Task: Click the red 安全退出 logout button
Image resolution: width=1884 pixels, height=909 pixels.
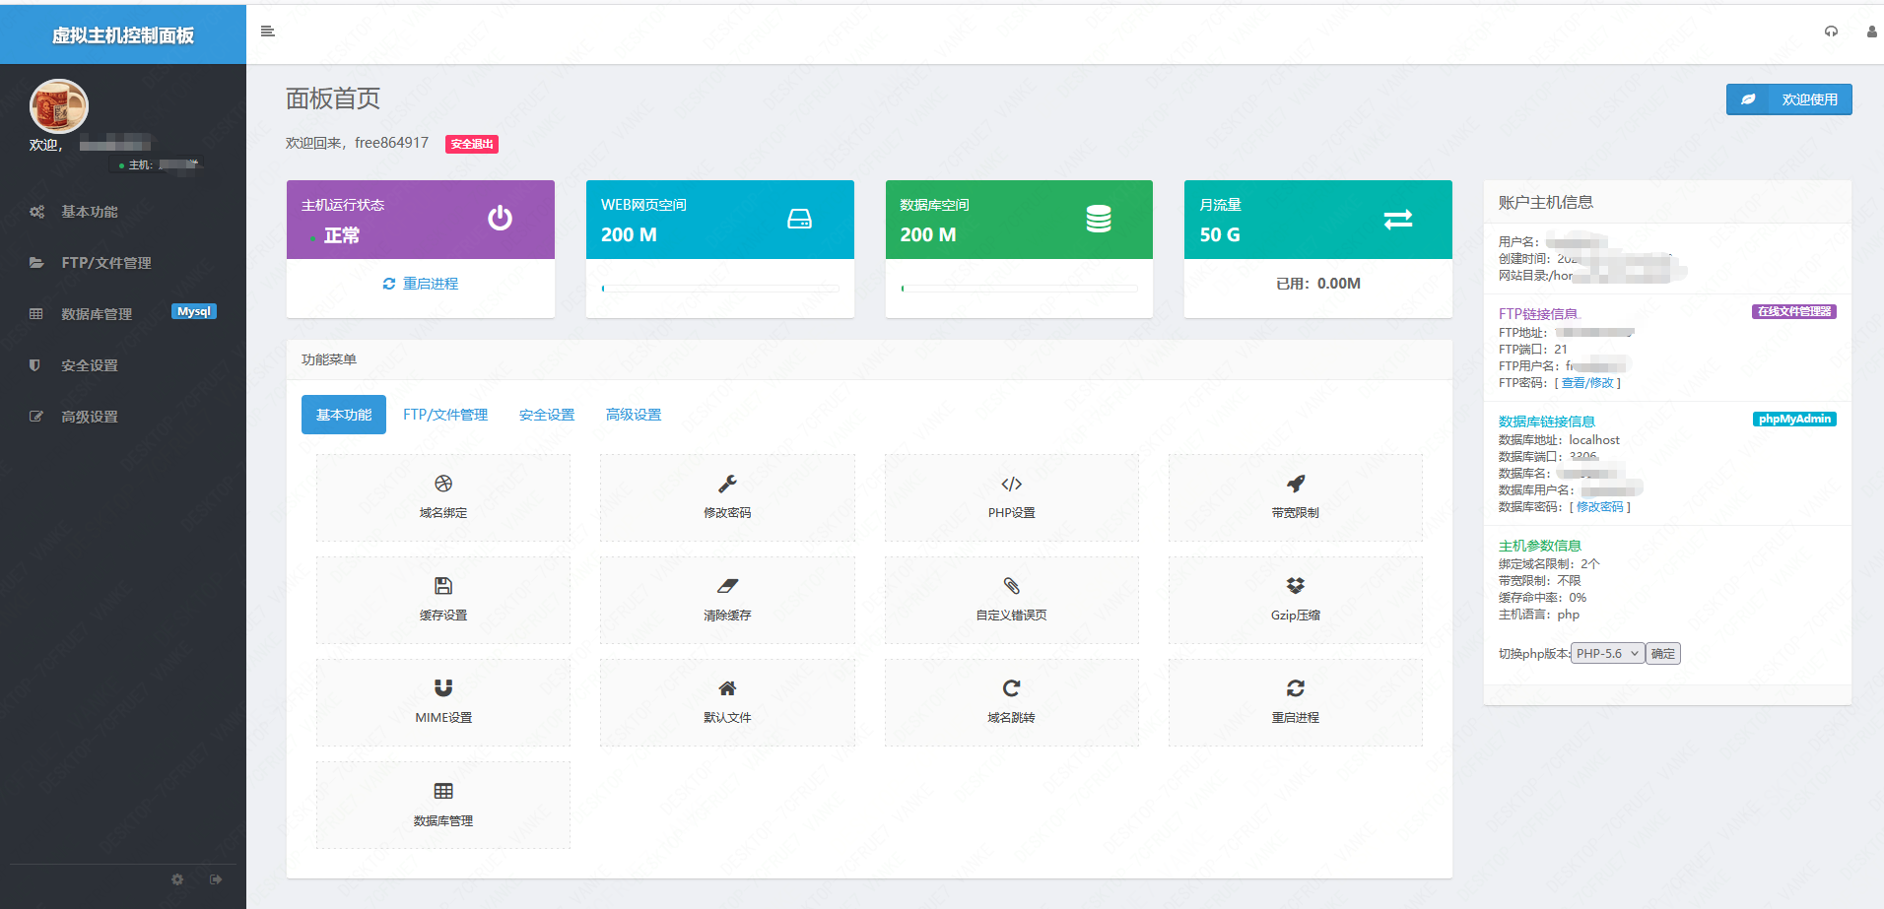Action: (472, 145)
